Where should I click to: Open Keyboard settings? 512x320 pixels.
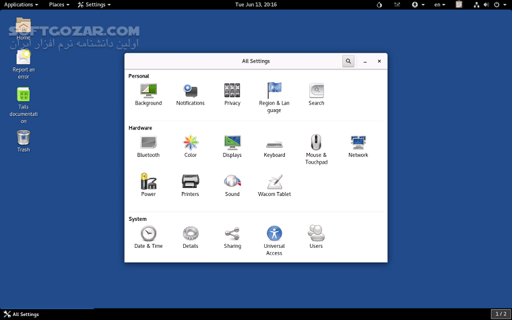tap(274, 143)
